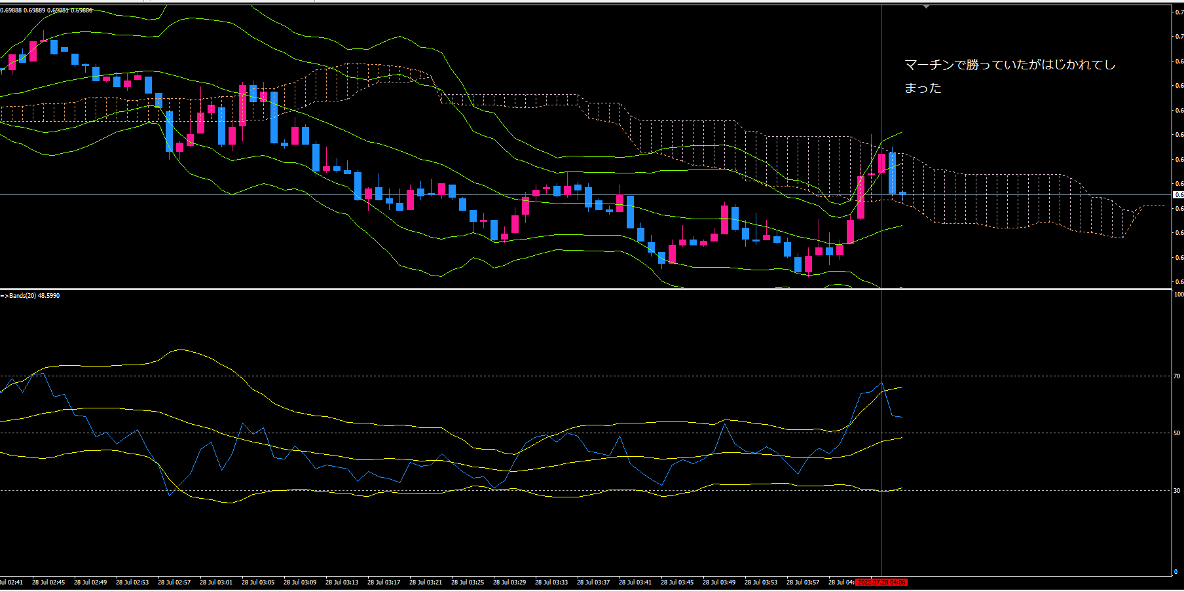Click the 28 Jul 03:57 time label

pos(803,582)
